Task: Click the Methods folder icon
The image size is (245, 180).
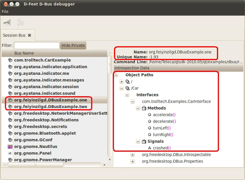Action: pos(144,108)
